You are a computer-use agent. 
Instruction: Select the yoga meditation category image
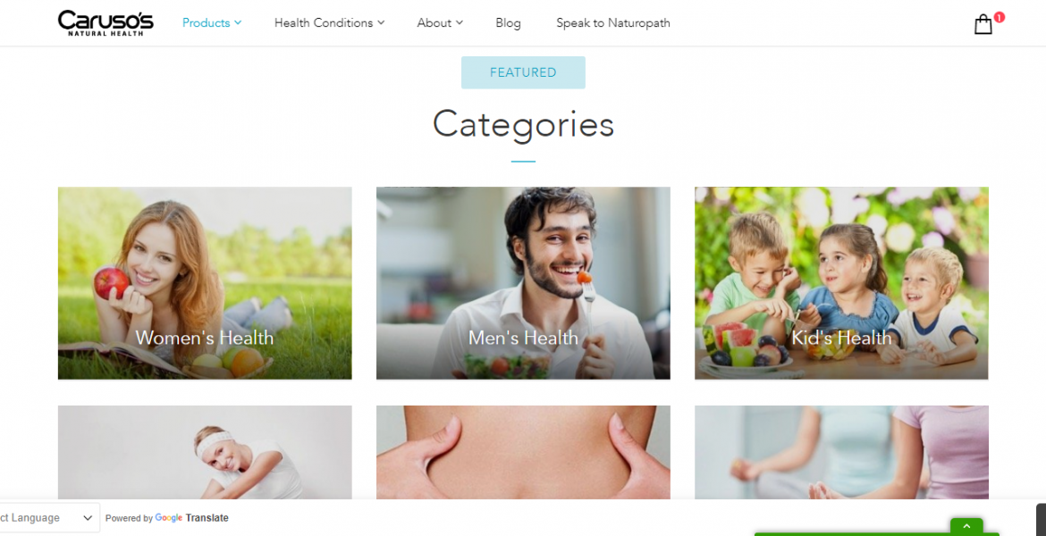click(841, 453)
